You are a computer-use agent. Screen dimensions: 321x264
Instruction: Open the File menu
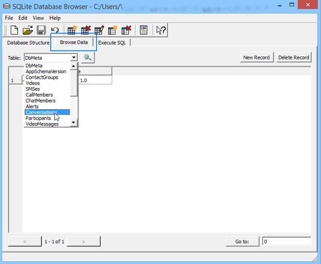point(9,18)
